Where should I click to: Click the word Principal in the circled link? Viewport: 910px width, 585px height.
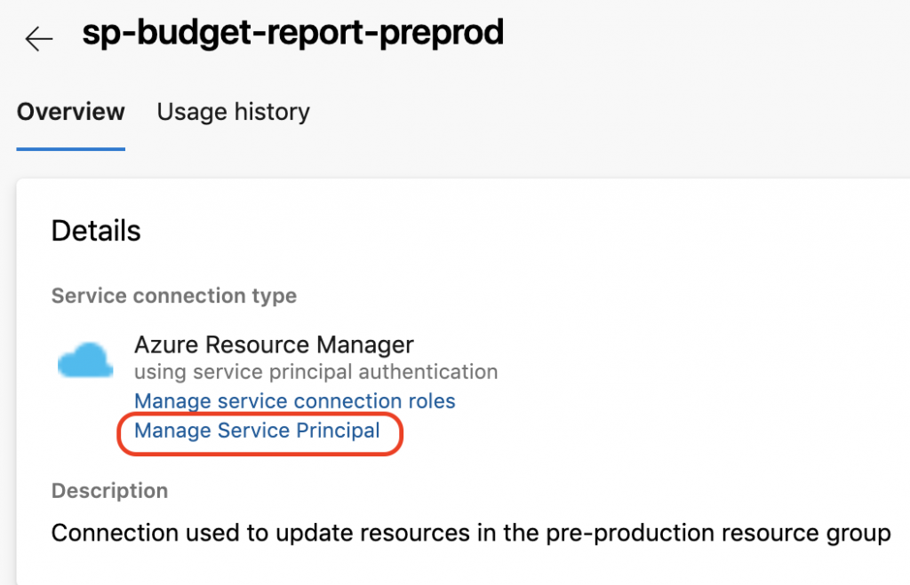tap(338, 431)
